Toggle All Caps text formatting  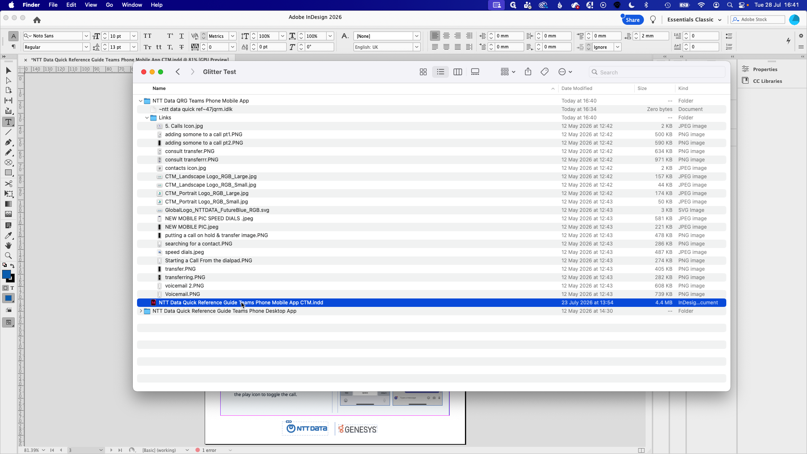click(x=148, y=36)
